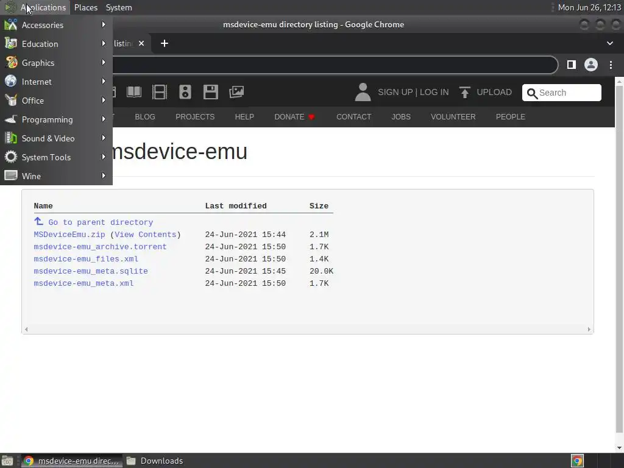Click the Internet globe icon

[x=11, y=81]
